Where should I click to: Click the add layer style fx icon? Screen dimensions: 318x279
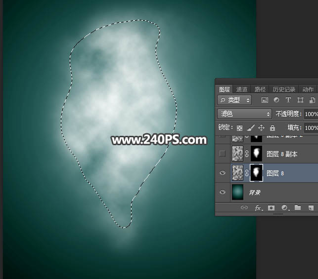pyautogui.click(x=258, y=208)
